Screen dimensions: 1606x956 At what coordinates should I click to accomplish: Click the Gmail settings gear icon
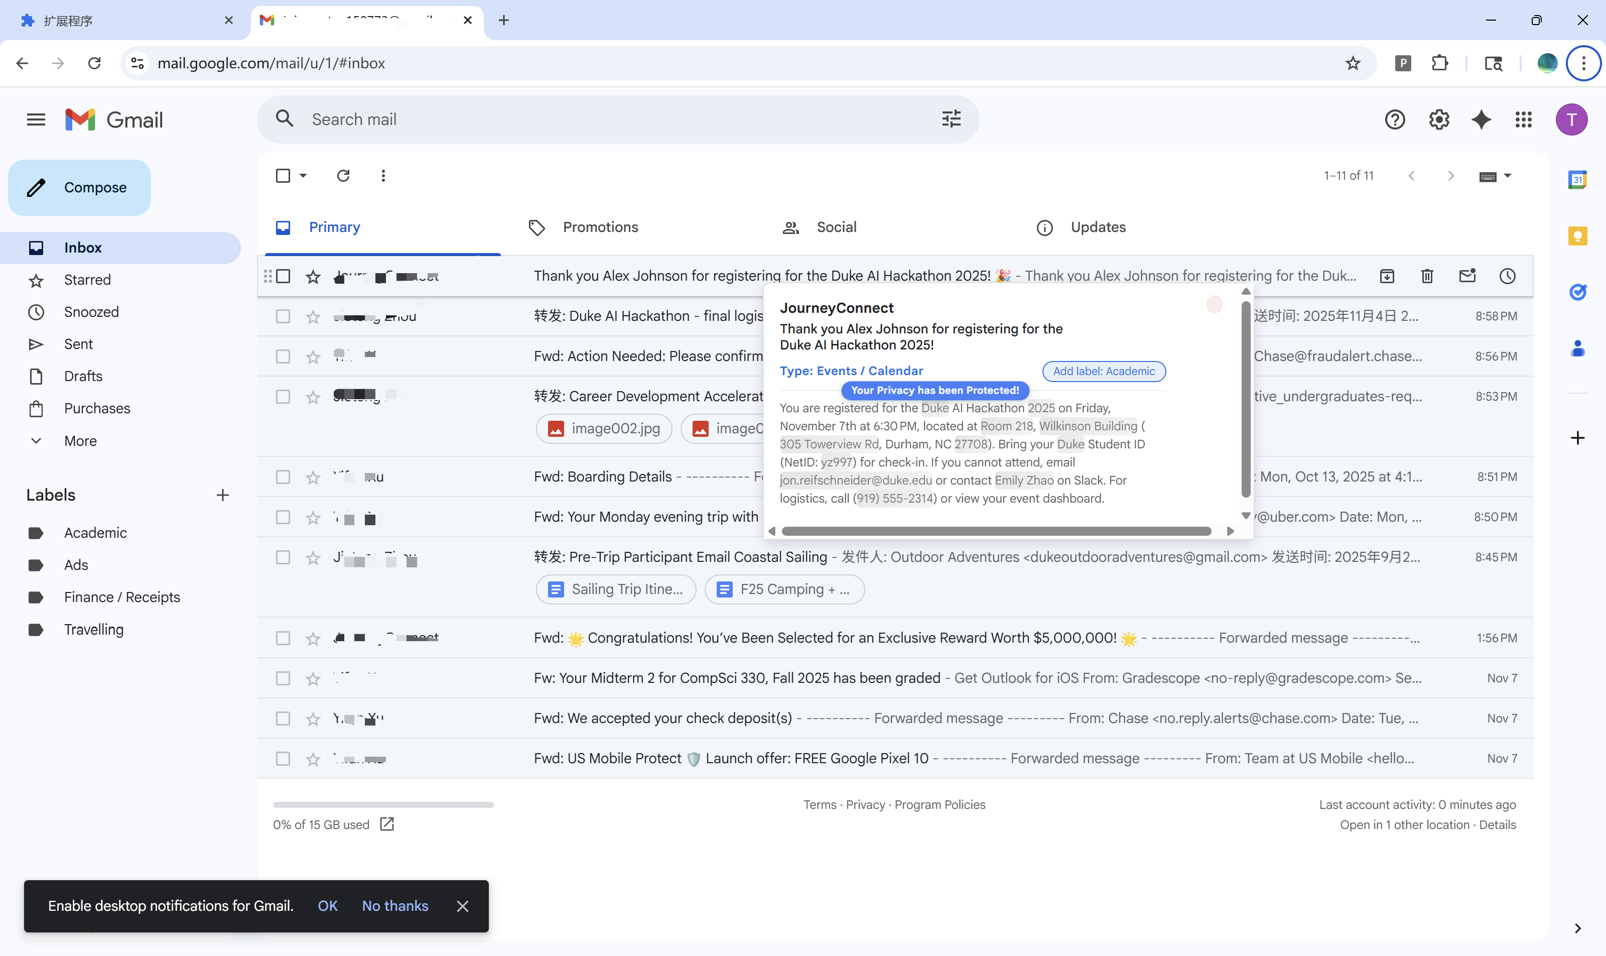point(1438,120)
